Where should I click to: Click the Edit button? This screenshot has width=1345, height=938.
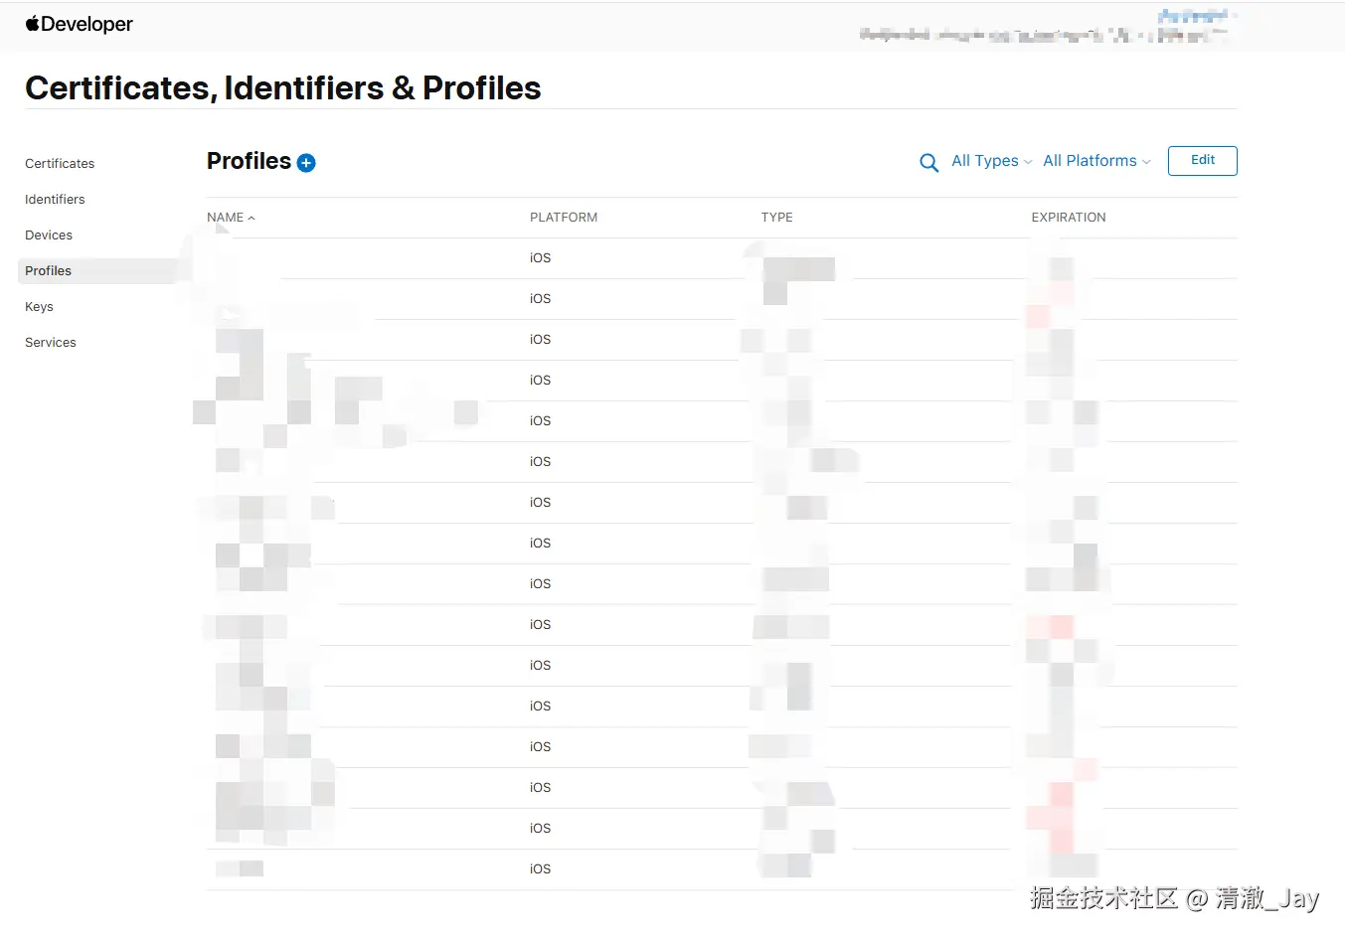tap(1203, 161)
